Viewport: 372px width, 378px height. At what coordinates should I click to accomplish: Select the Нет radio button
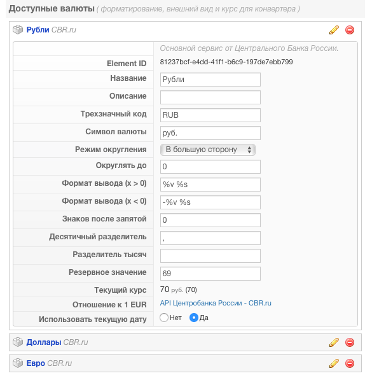coord(164,318)
